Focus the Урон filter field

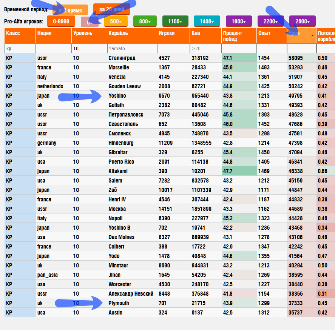[301, 48]
